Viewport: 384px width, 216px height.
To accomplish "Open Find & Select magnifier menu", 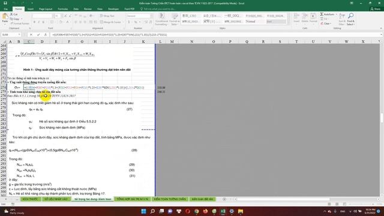I will 350,19.
